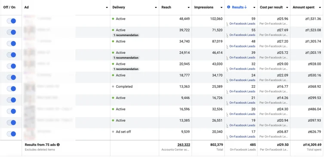Sort by the Reach column header
The height and width of the screenshot is (158, 325).
click(x=166, y=7)
